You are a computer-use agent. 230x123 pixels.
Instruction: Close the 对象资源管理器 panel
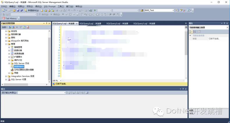(49, 23)
